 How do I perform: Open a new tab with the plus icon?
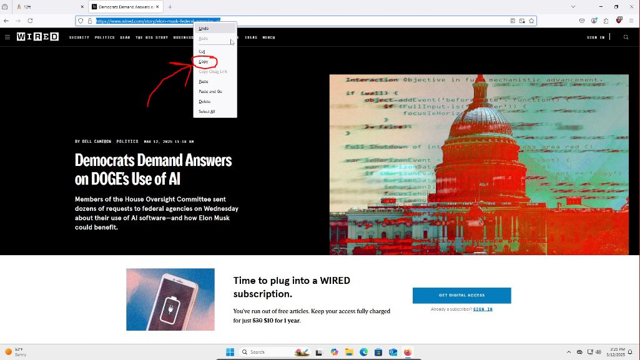[170, 7]
